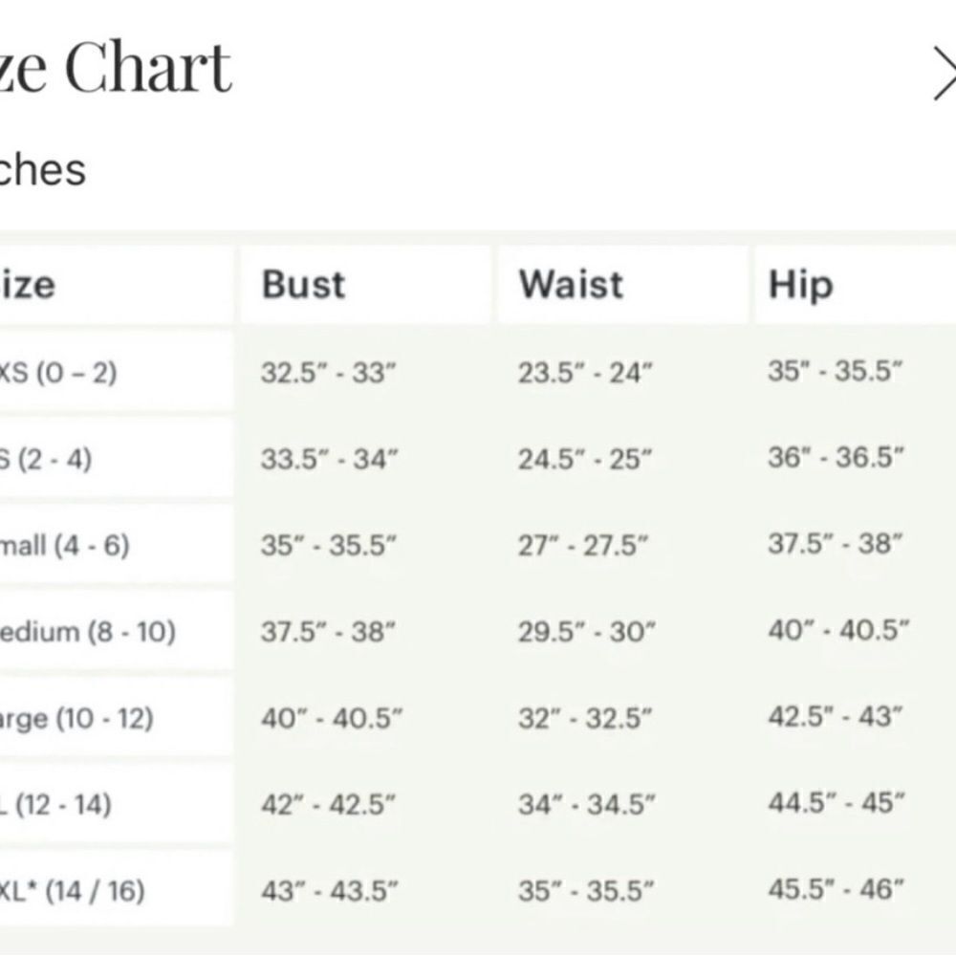Viewport: 956px width, 956px height.
Task: Select the S (2 - 4) size row label
Action: click(46, 459)
